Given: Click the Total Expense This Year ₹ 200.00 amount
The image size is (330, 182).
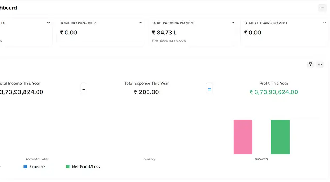Looking at the screenshot, I should click(146, 92).
